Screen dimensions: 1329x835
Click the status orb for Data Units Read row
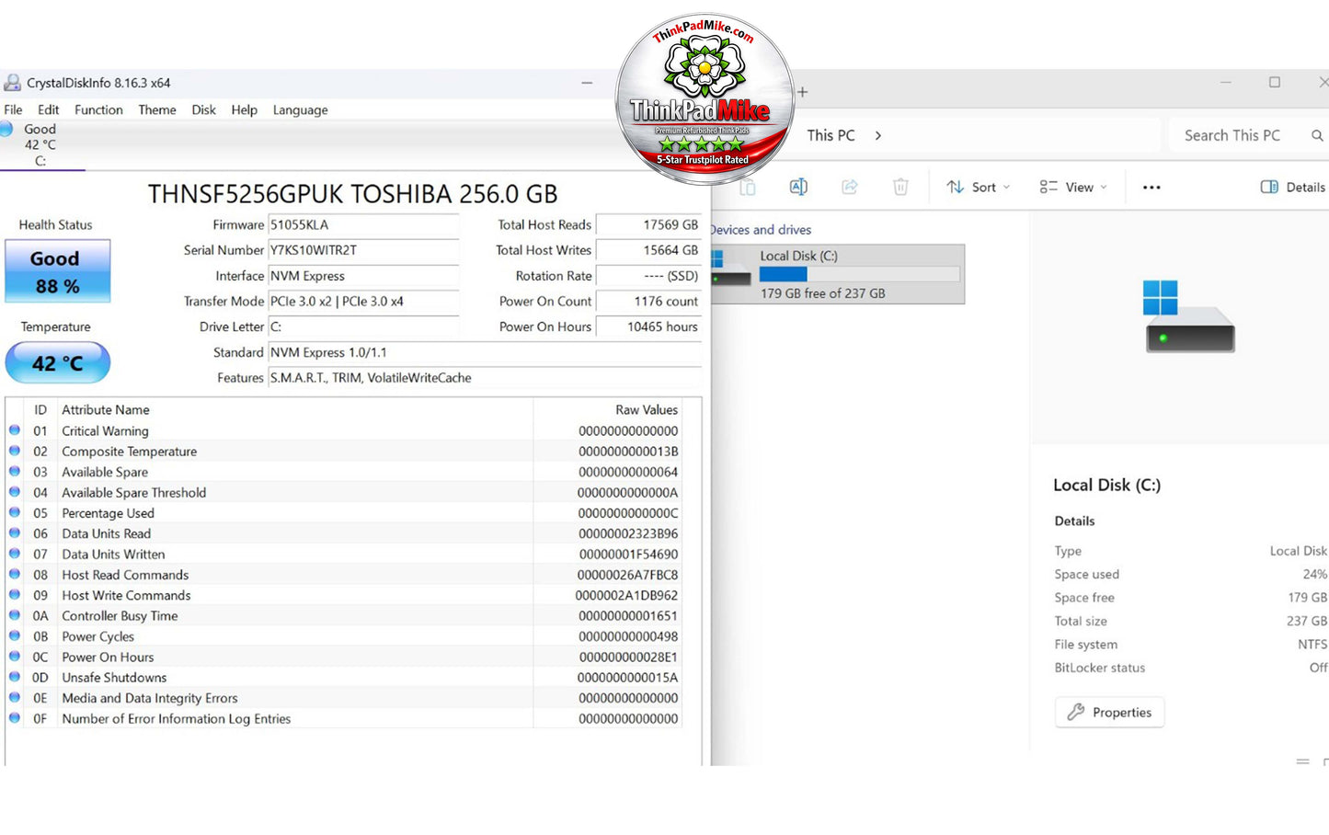click(15, 533)
